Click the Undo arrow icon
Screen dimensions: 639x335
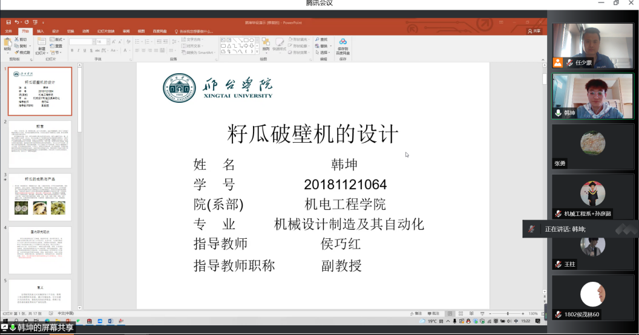tap(17, 22)
